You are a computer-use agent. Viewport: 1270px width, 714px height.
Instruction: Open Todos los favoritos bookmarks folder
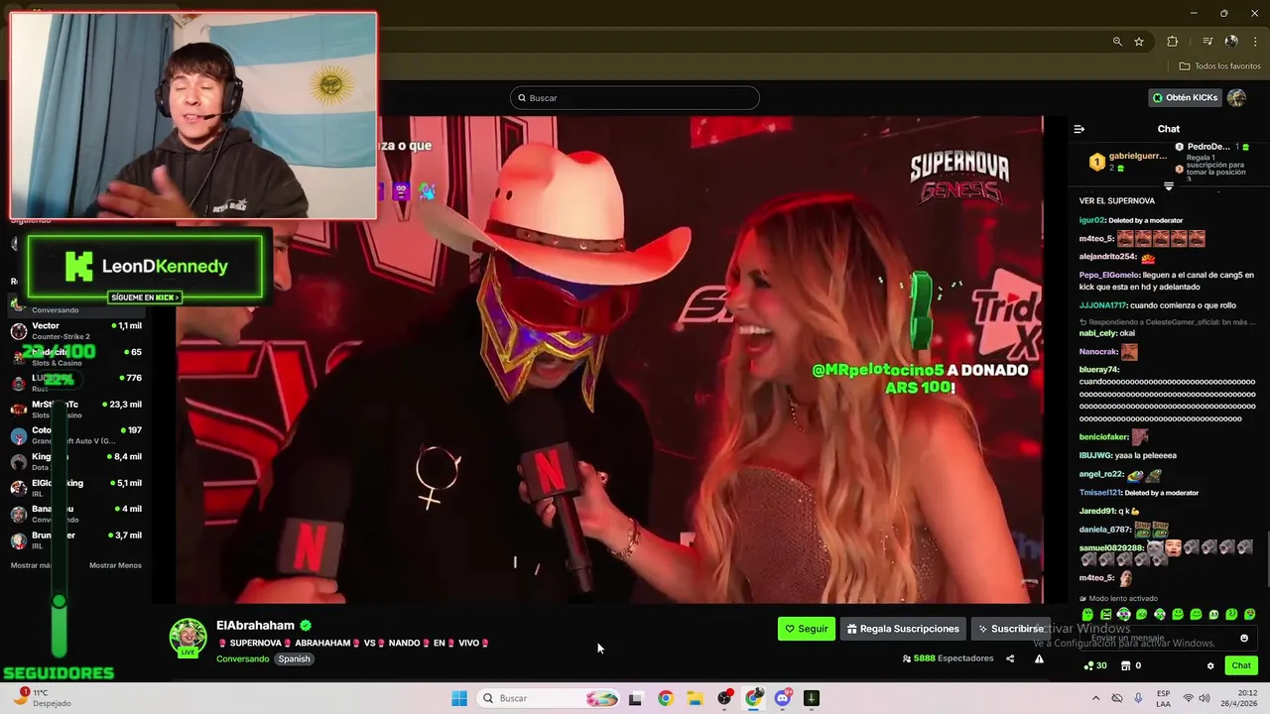tap(1219, 66)
